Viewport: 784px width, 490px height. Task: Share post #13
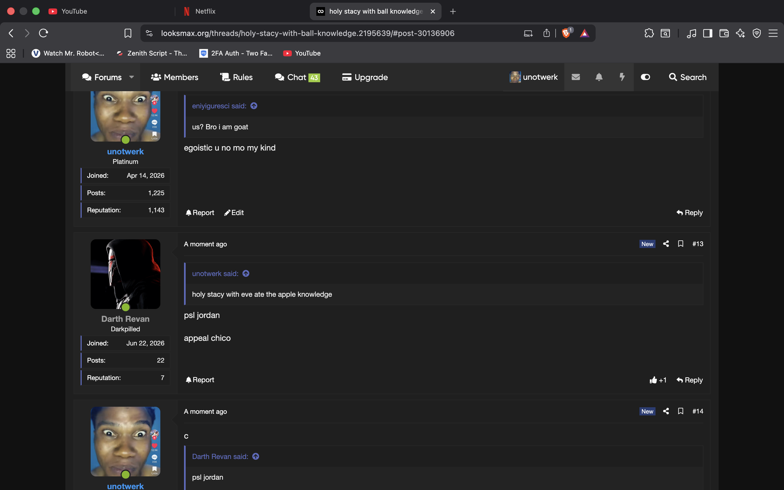[x=666, y=244]
